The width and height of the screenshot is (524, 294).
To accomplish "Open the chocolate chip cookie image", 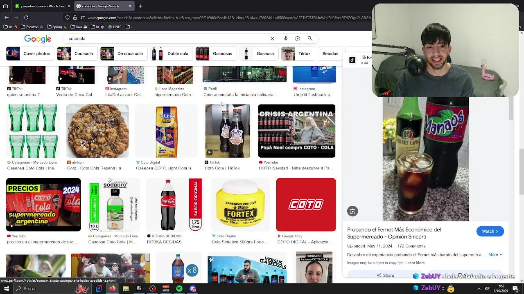I will [x=97, y=131].
